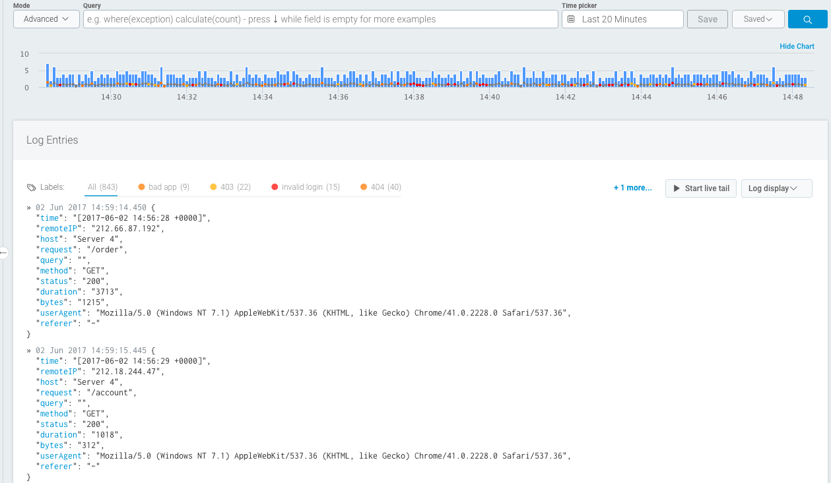Expand the second log entry arrow
Screen dimensions: 831x483
29,351
